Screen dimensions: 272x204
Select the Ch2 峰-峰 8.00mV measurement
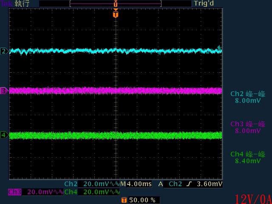tap(248, 97)
